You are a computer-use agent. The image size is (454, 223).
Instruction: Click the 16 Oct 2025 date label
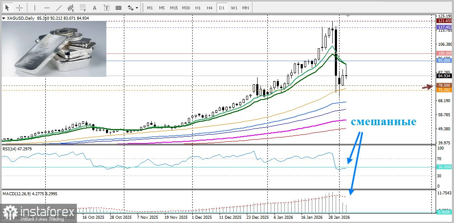tap(93, 217)
